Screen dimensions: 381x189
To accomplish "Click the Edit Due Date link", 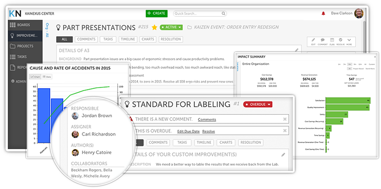I will coord(188,131).
